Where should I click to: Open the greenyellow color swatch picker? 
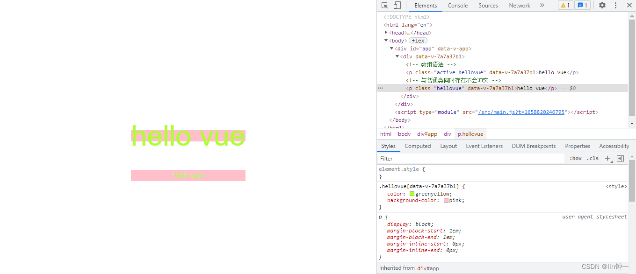(x=412, y=194)
